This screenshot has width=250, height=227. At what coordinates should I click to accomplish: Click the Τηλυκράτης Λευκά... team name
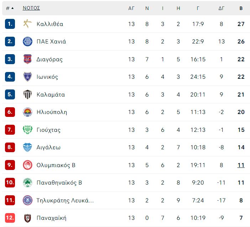coord(65,200)
